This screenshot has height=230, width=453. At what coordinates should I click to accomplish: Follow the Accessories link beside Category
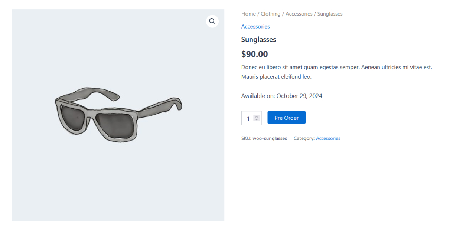328,138
